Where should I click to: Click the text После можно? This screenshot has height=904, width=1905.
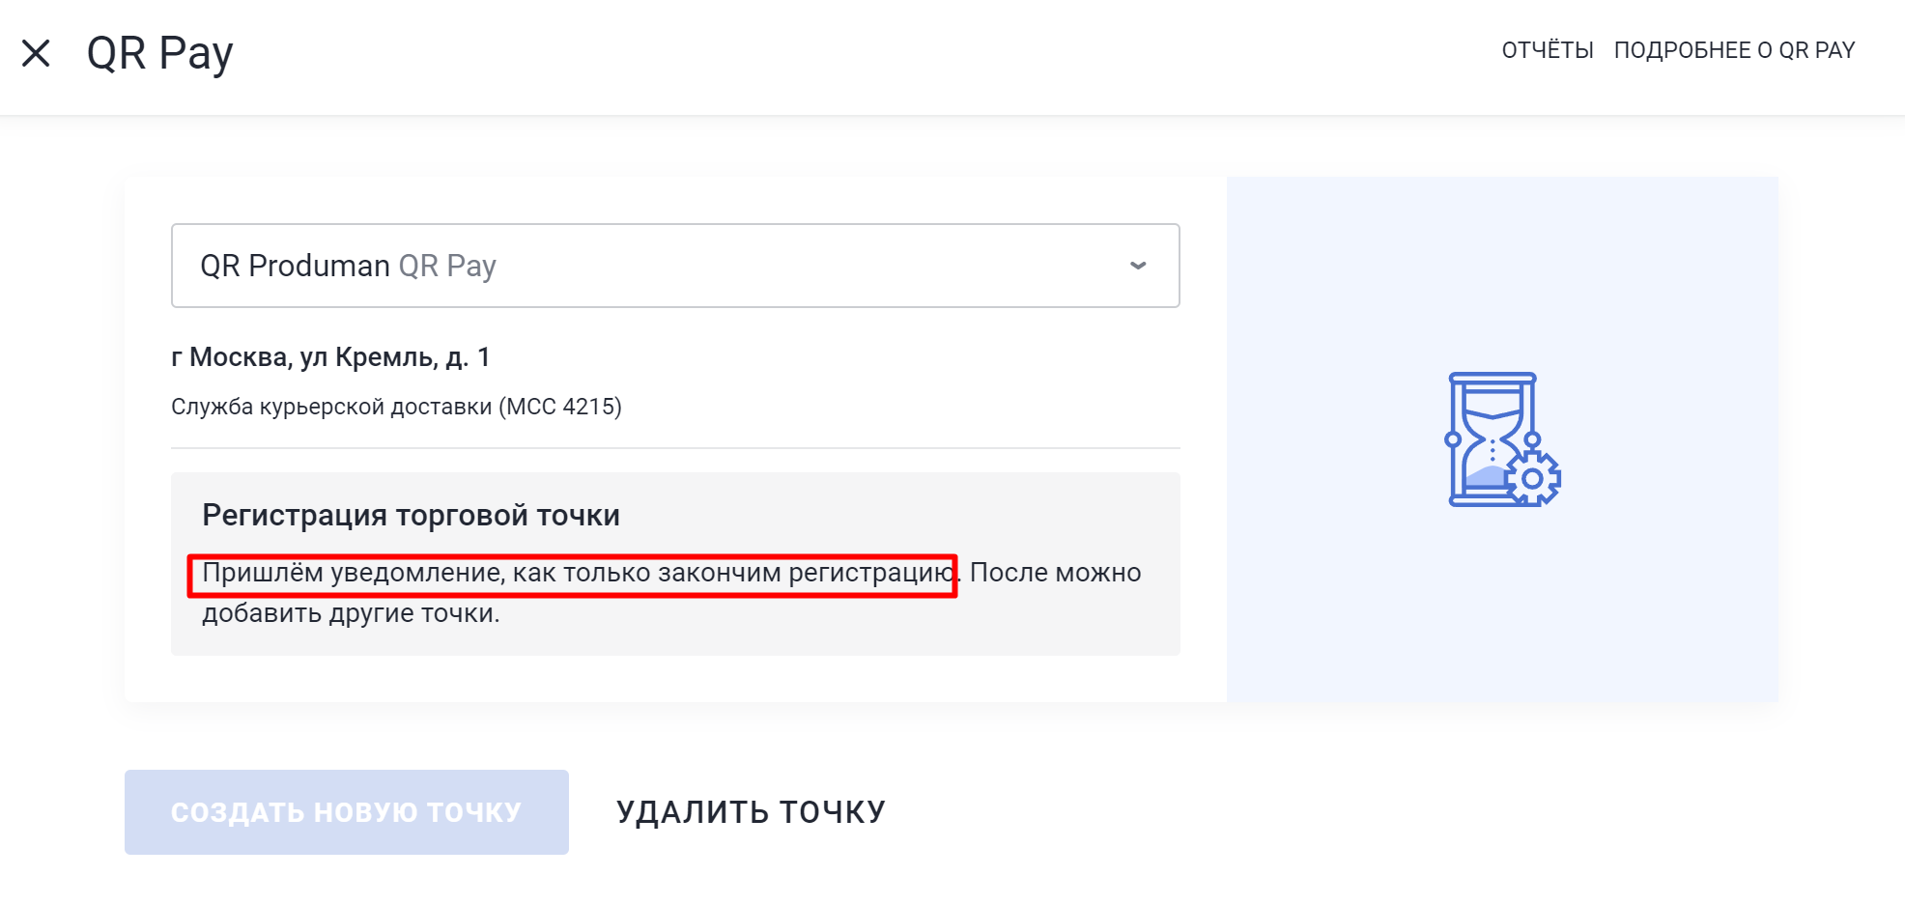coord(1055,573)
